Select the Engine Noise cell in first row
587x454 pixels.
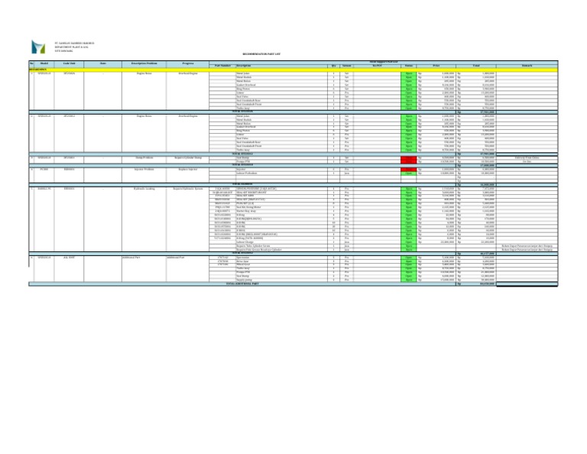click(x=144, y=73)
